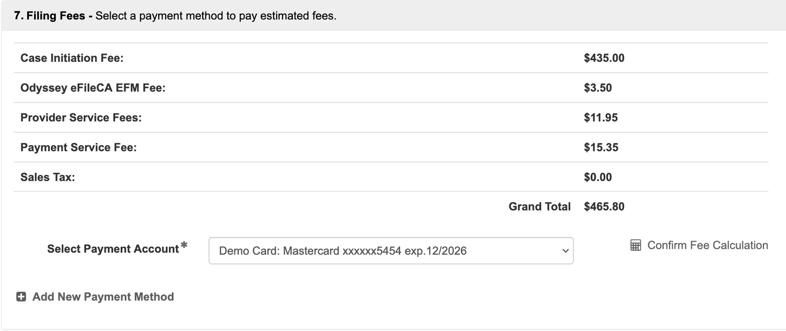Image resolution: width=786 pixels, height=331 pixels.
Task: Open the Select Payment Account dropdown
Action: pyautogui.click(x=392, y=251)
